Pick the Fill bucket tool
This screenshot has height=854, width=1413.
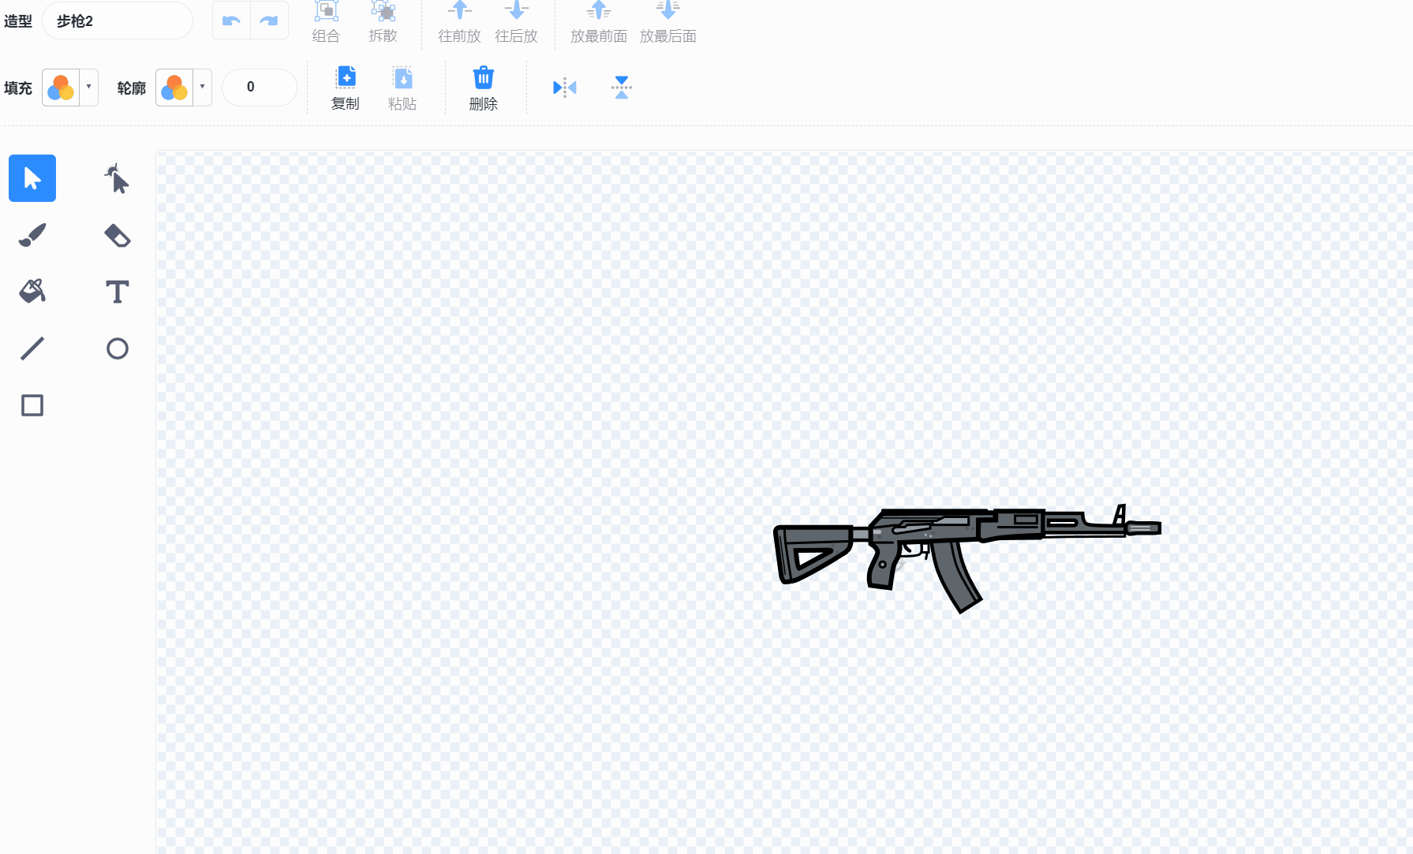point(32,292)
